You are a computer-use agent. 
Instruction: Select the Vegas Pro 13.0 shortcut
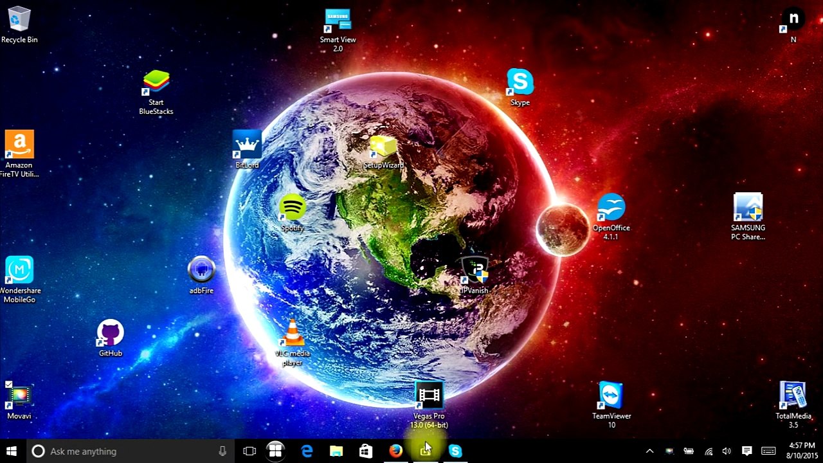pyautogui.click(x=429, y=405)
